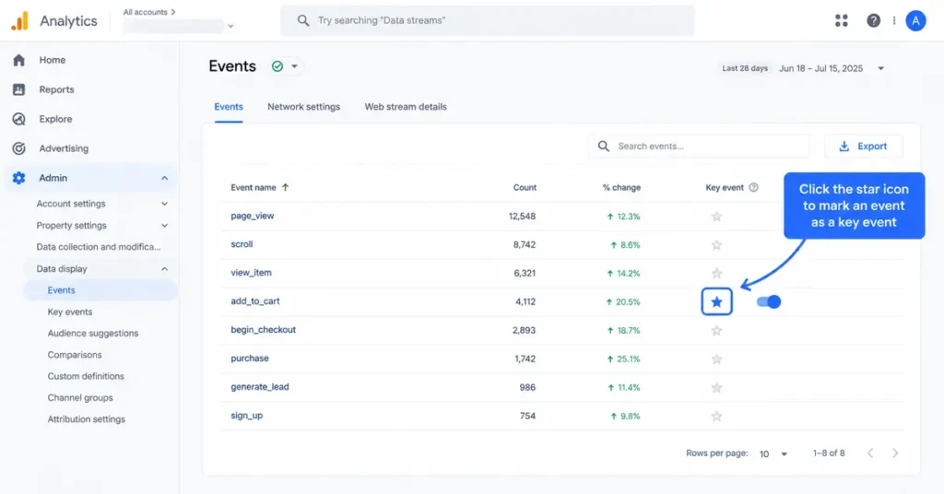Click the Admin gear icon in sidebar
This screenshot has width=944, height=494.
(18, 178)
